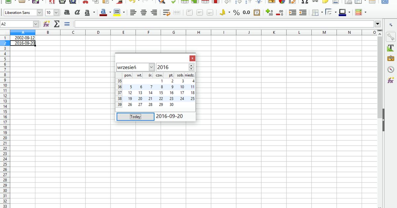Select September 20 in the calendar grid
The image size is (397, 208).
click(140, 98)
